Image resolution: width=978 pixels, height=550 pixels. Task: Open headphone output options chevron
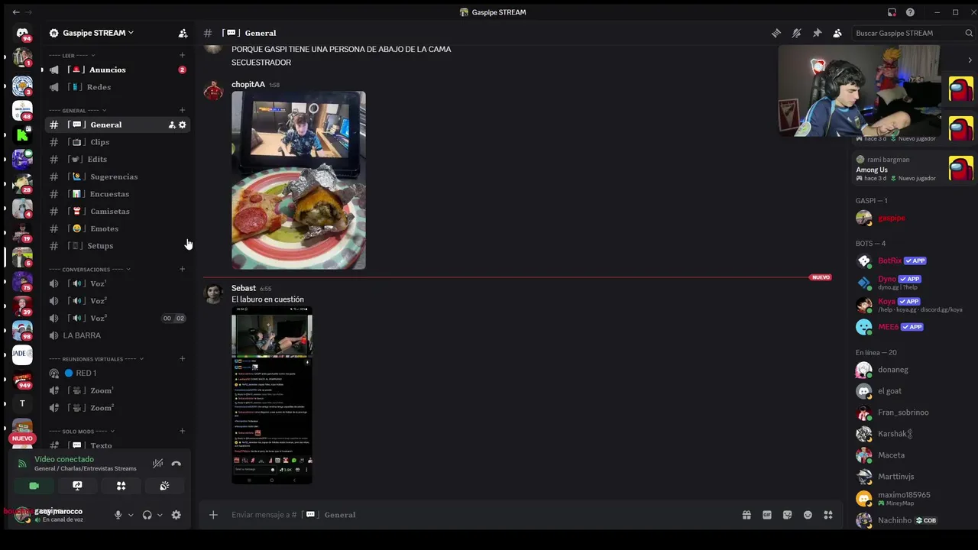click(160, 515)
